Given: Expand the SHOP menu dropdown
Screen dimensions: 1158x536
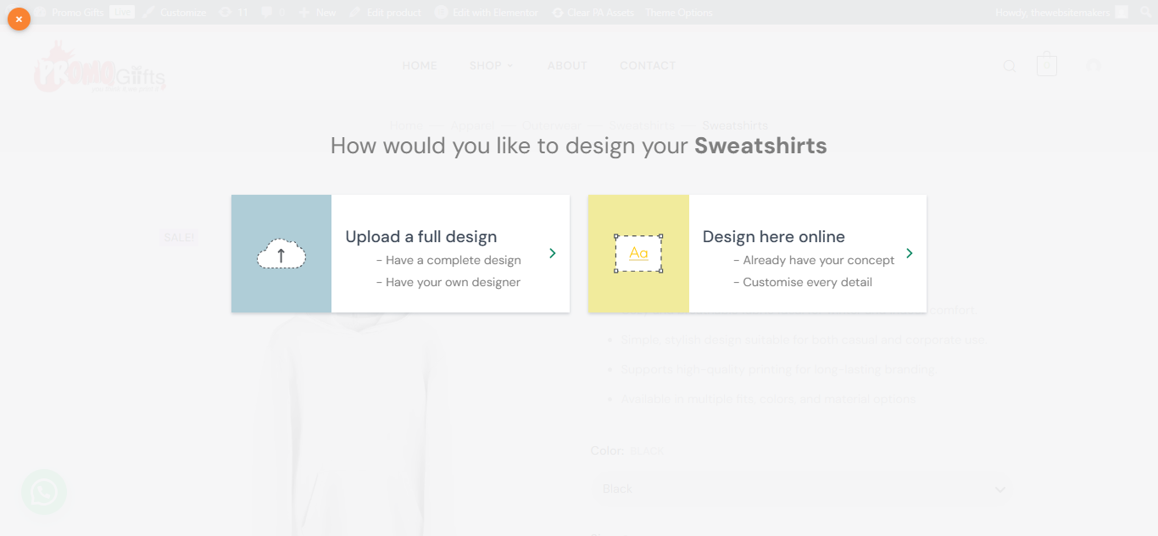Looking at the screenshot, I should (x=491, y=66).
